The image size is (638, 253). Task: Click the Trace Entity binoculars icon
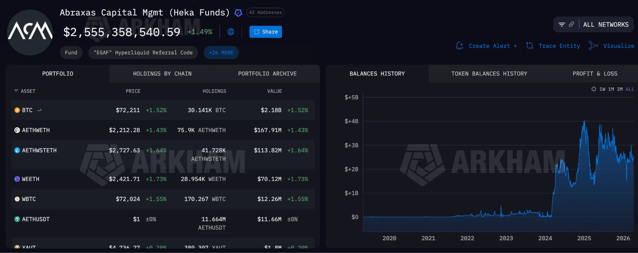tap(530, 46)
